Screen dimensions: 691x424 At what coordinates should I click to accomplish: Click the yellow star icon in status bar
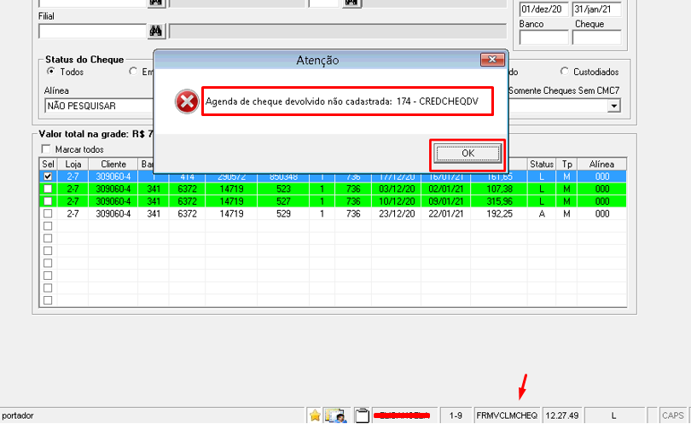pos(315,415)
